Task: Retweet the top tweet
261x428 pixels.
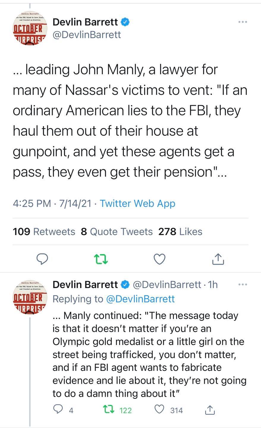Action: coord(101,259)
